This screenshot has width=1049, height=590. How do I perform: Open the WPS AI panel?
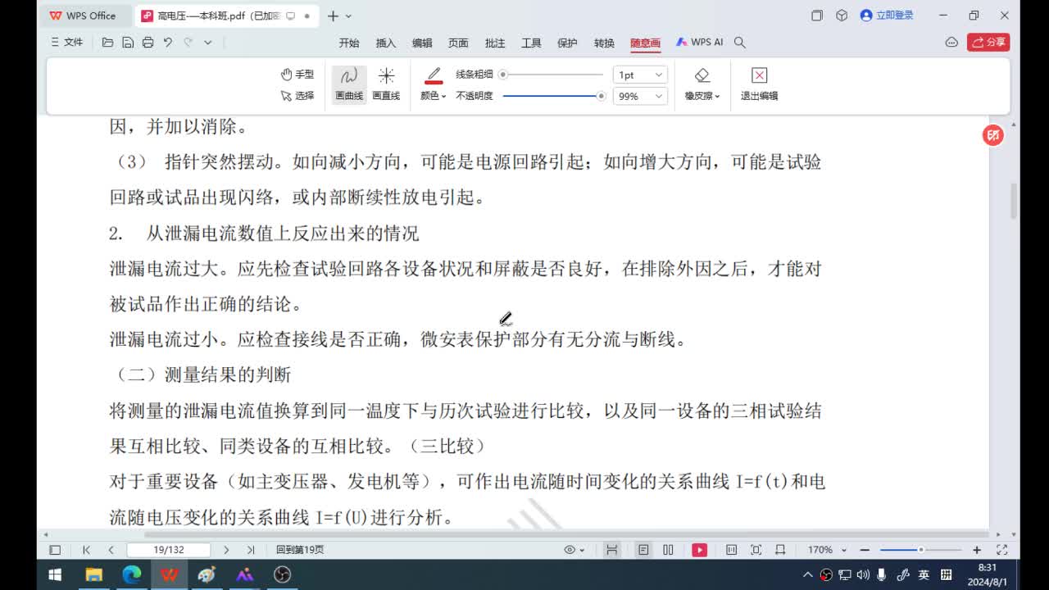pyautogui.click(x=699, y=42)
